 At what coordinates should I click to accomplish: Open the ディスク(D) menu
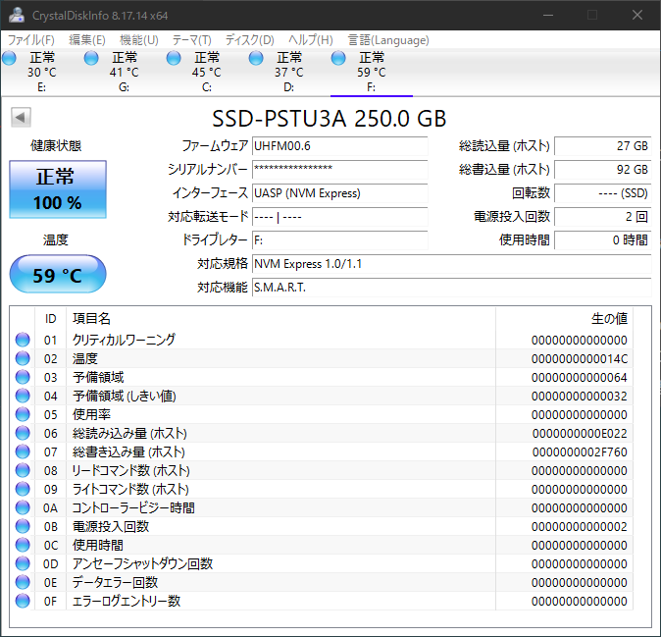(x=249, y=40)
